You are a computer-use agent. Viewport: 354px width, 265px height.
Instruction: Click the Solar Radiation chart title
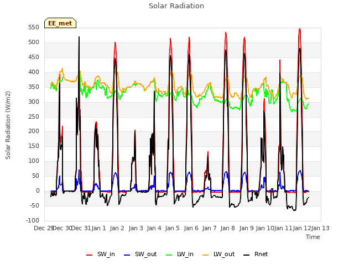(176, 6)
